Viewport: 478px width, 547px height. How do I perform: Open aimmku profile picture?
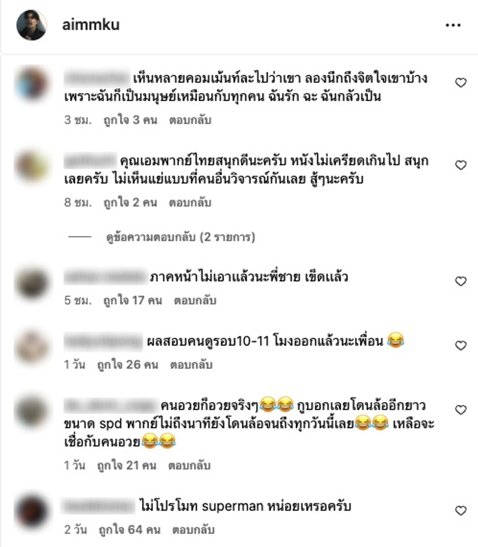click(x=32, y=25)
